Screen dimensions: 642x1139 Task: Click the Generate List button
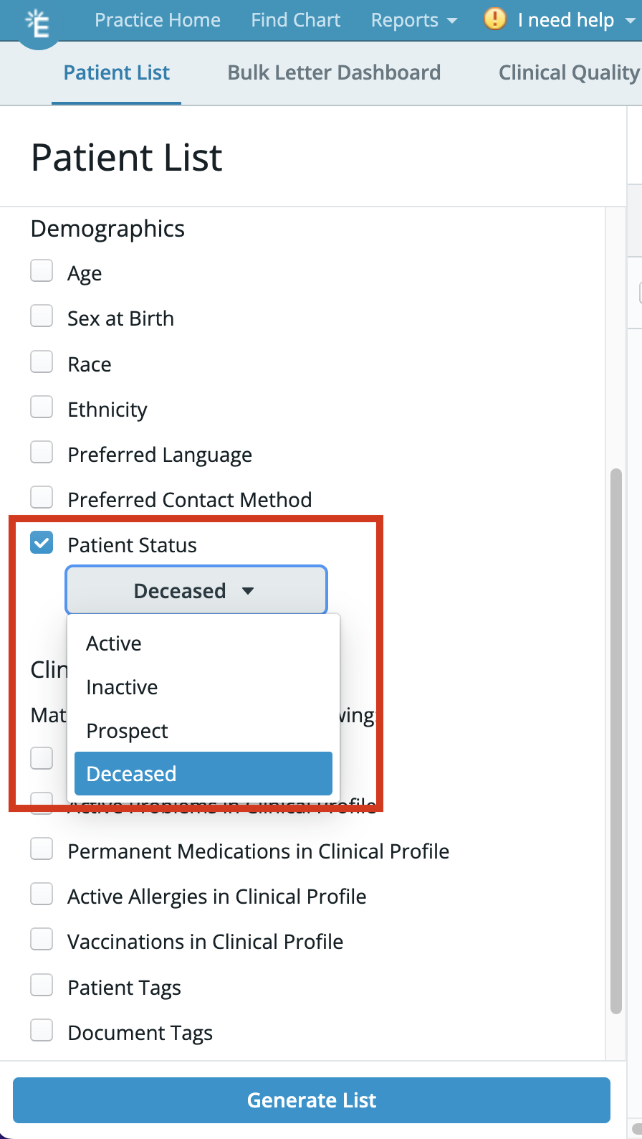(x=311, y=1100)
